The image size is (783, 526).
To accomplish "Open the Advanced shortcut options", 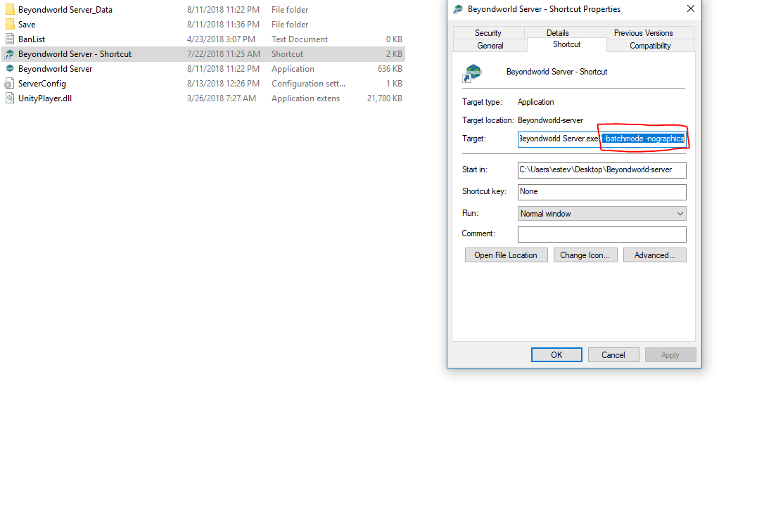I will 655,255.
